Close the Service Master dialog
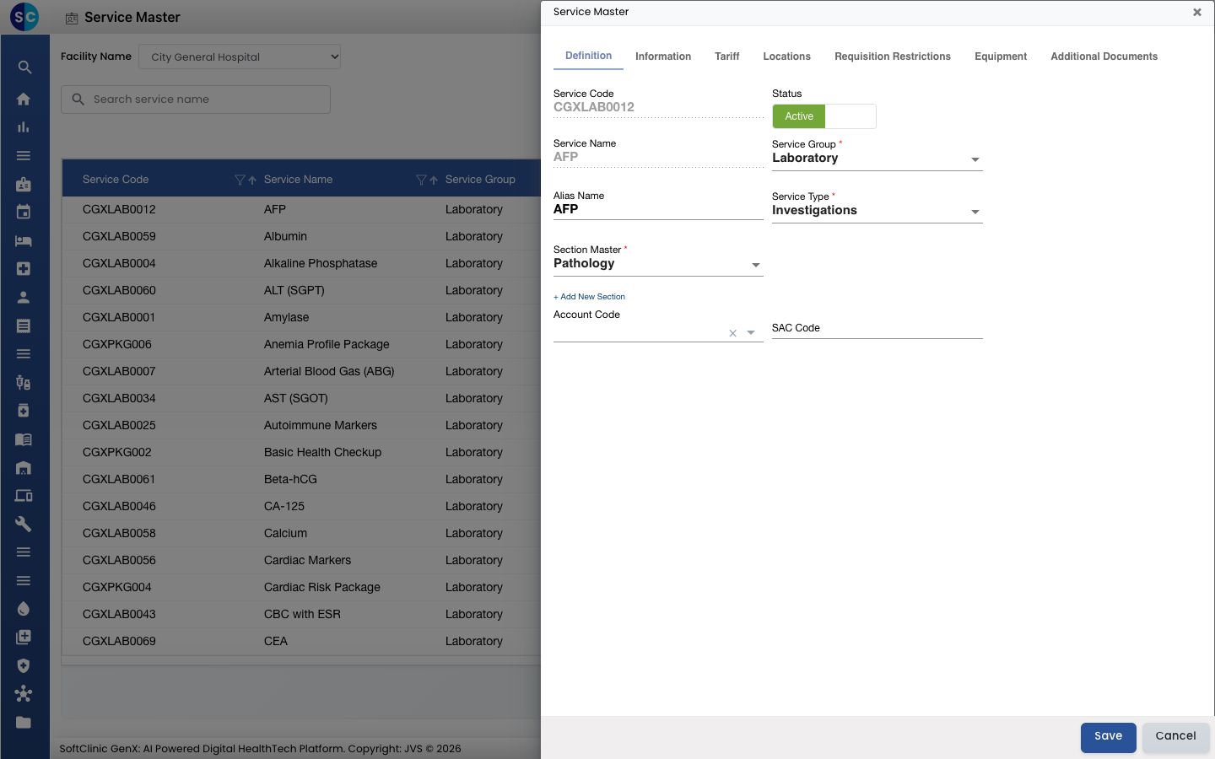Viewport: 1215px width, 759px height. coord(1196,12)
